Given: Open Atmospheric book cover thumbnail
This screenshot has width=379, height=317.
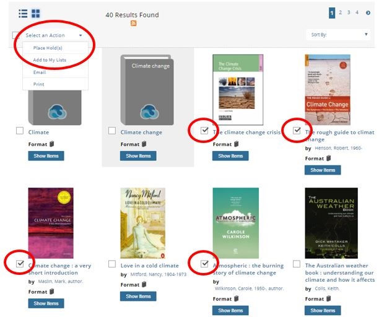Looking at the screenshot, I should point(236,223).
